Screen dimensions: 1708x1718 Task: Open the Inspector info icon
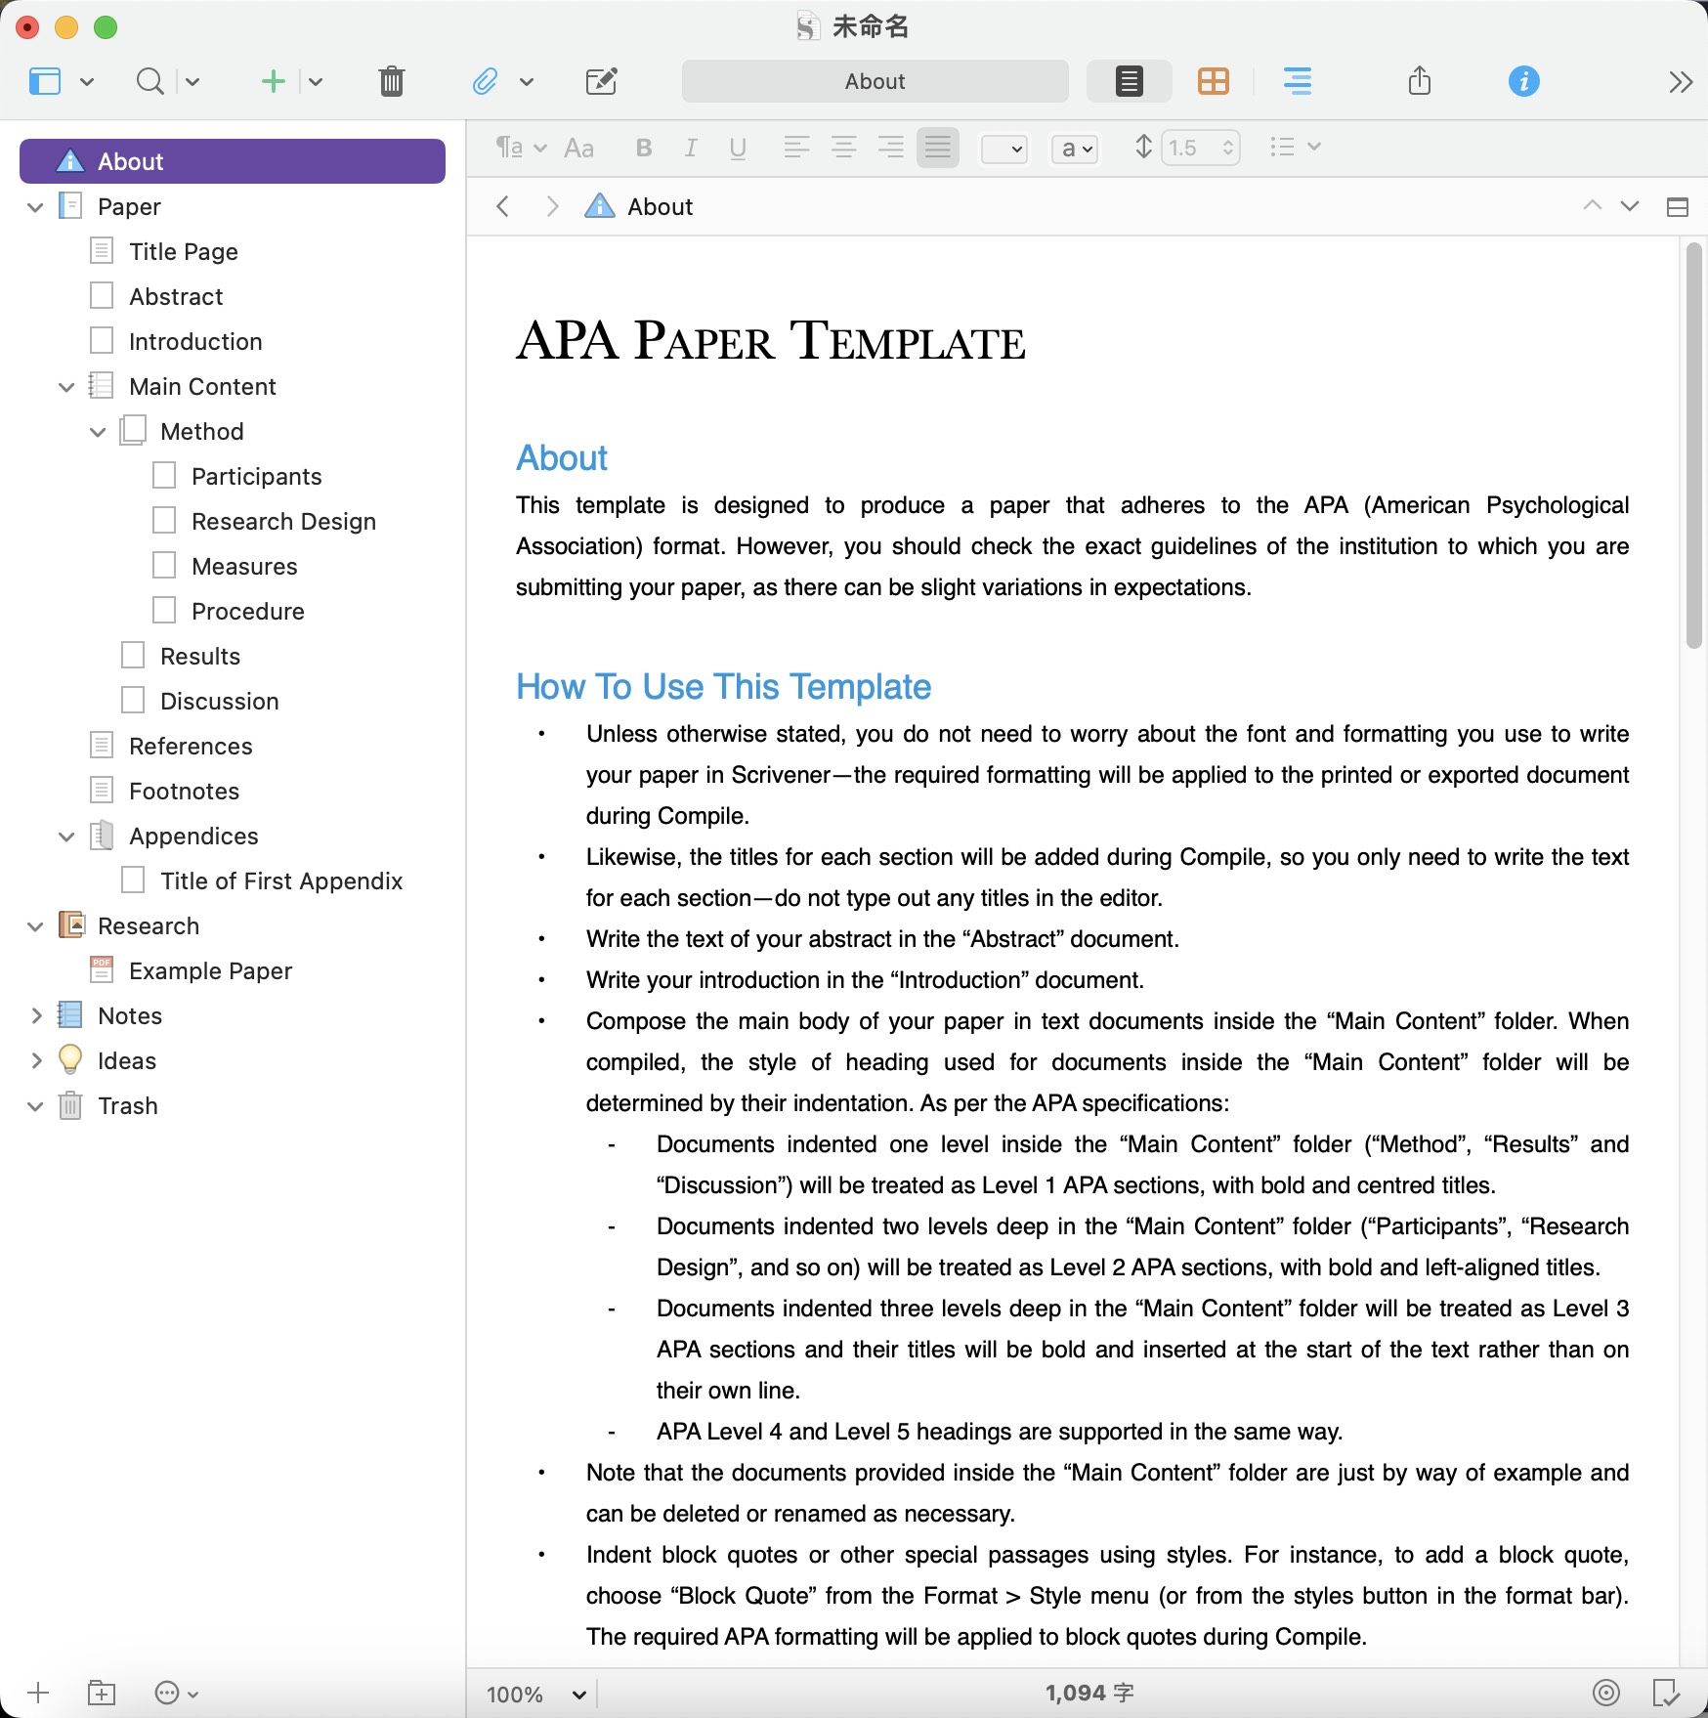1523,81
